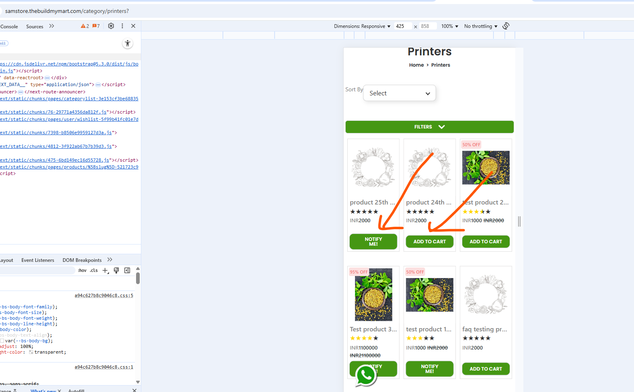This screenshot has width=634, height=392.
Task: Click the transparent color swatch
Action: pyautogui.click(x=31, y=352)
